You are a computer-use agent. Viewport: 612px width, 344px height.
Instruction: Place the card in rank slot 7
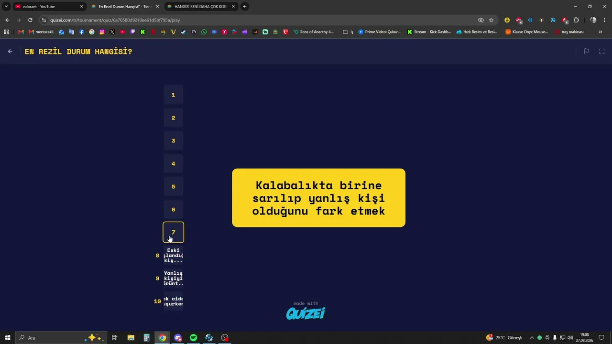pyautogui.click(x=174, y=232)
